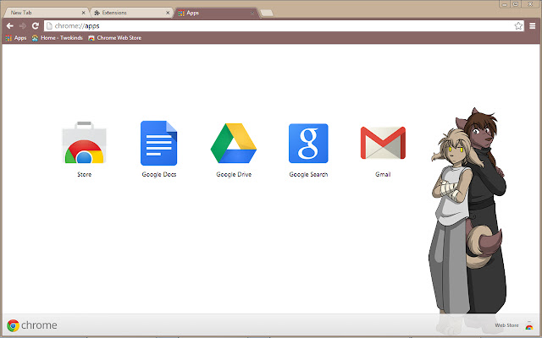This screenshot has width=542, height=338.
Task: Focus the chrome://apps address bar
Action: [x=284, y=26]
